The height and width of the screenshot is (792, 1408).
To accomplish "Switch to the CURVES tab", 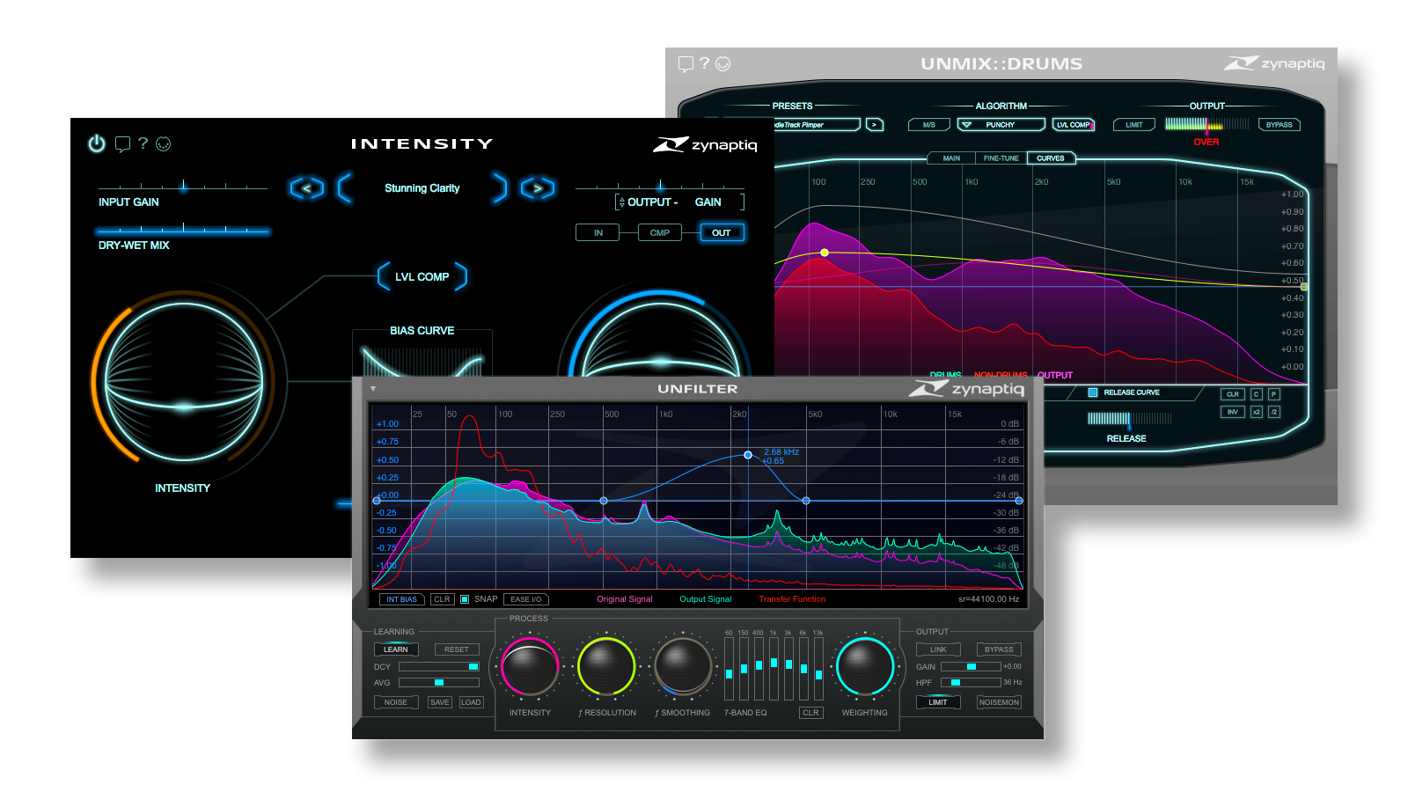I will (x=1051, y=158).
